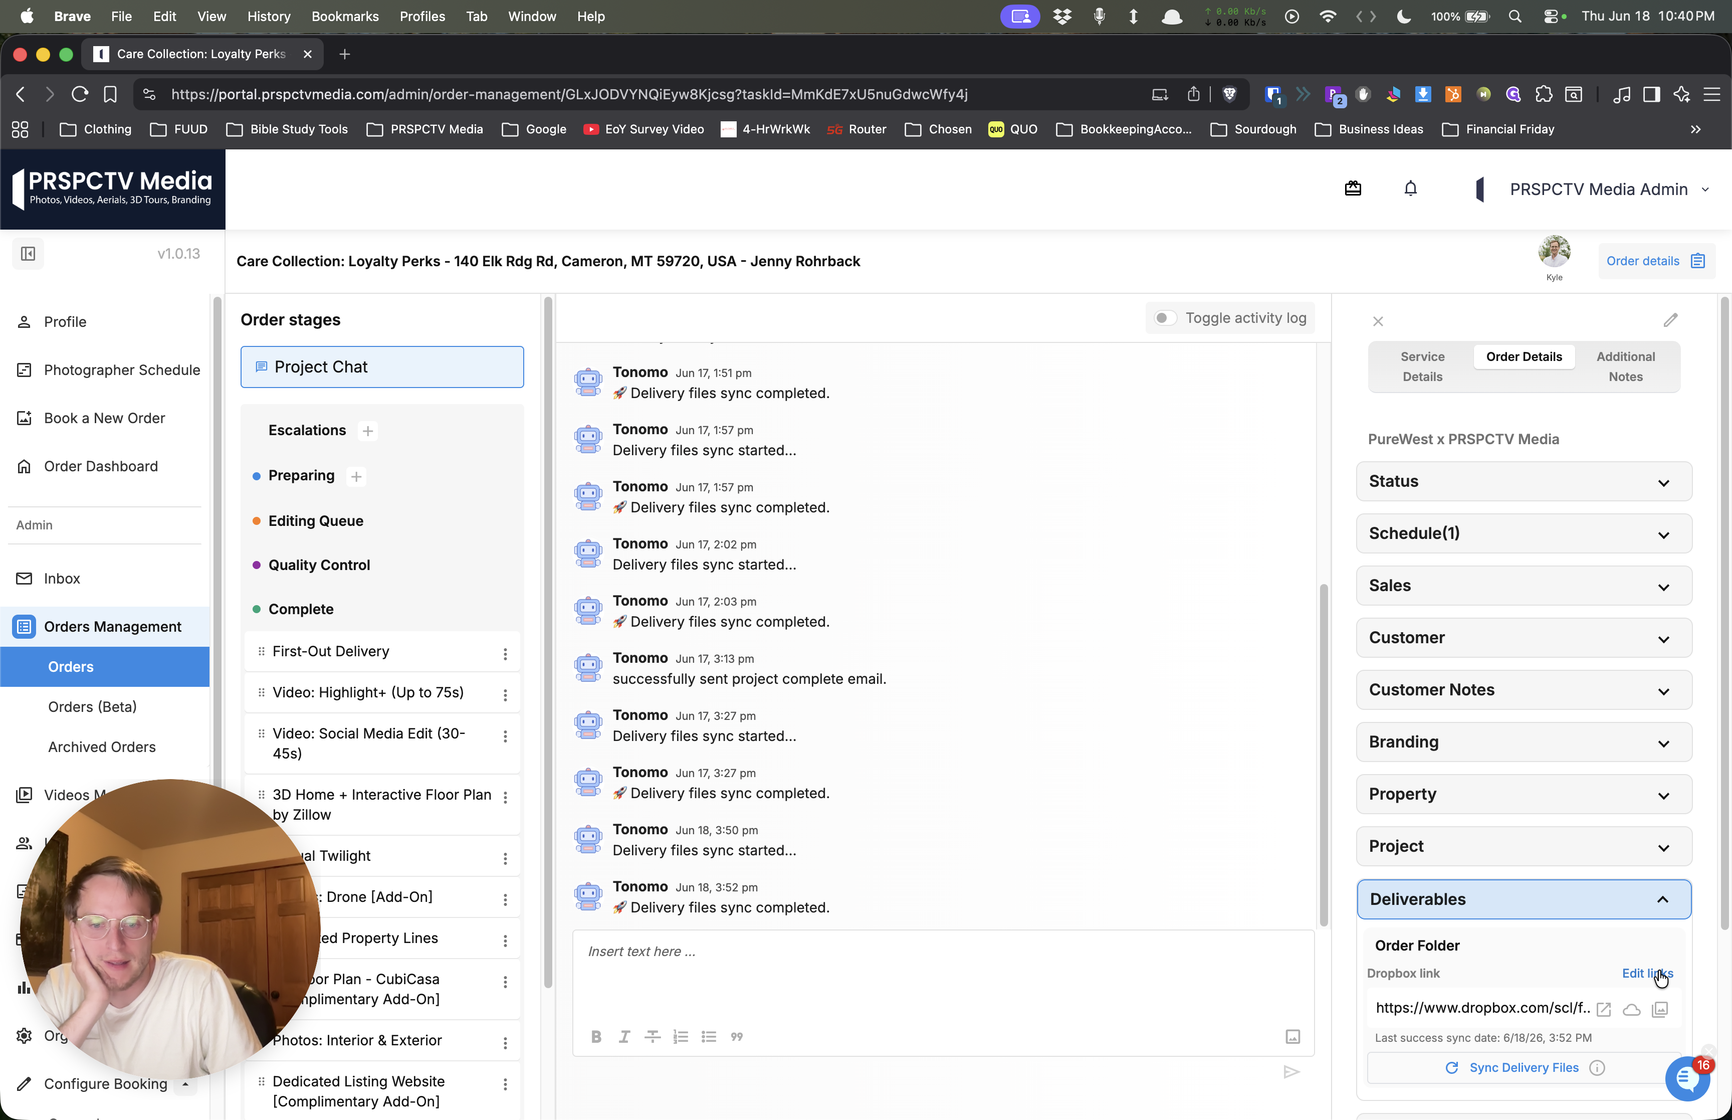Screen dimensions: 1732x1120
Task: Attach an image to chat message
Action: [x=1292, y=1036]
